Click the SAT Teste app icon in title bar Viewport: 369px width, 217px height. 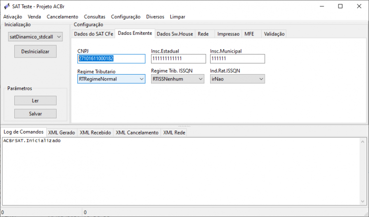[7, 6]
